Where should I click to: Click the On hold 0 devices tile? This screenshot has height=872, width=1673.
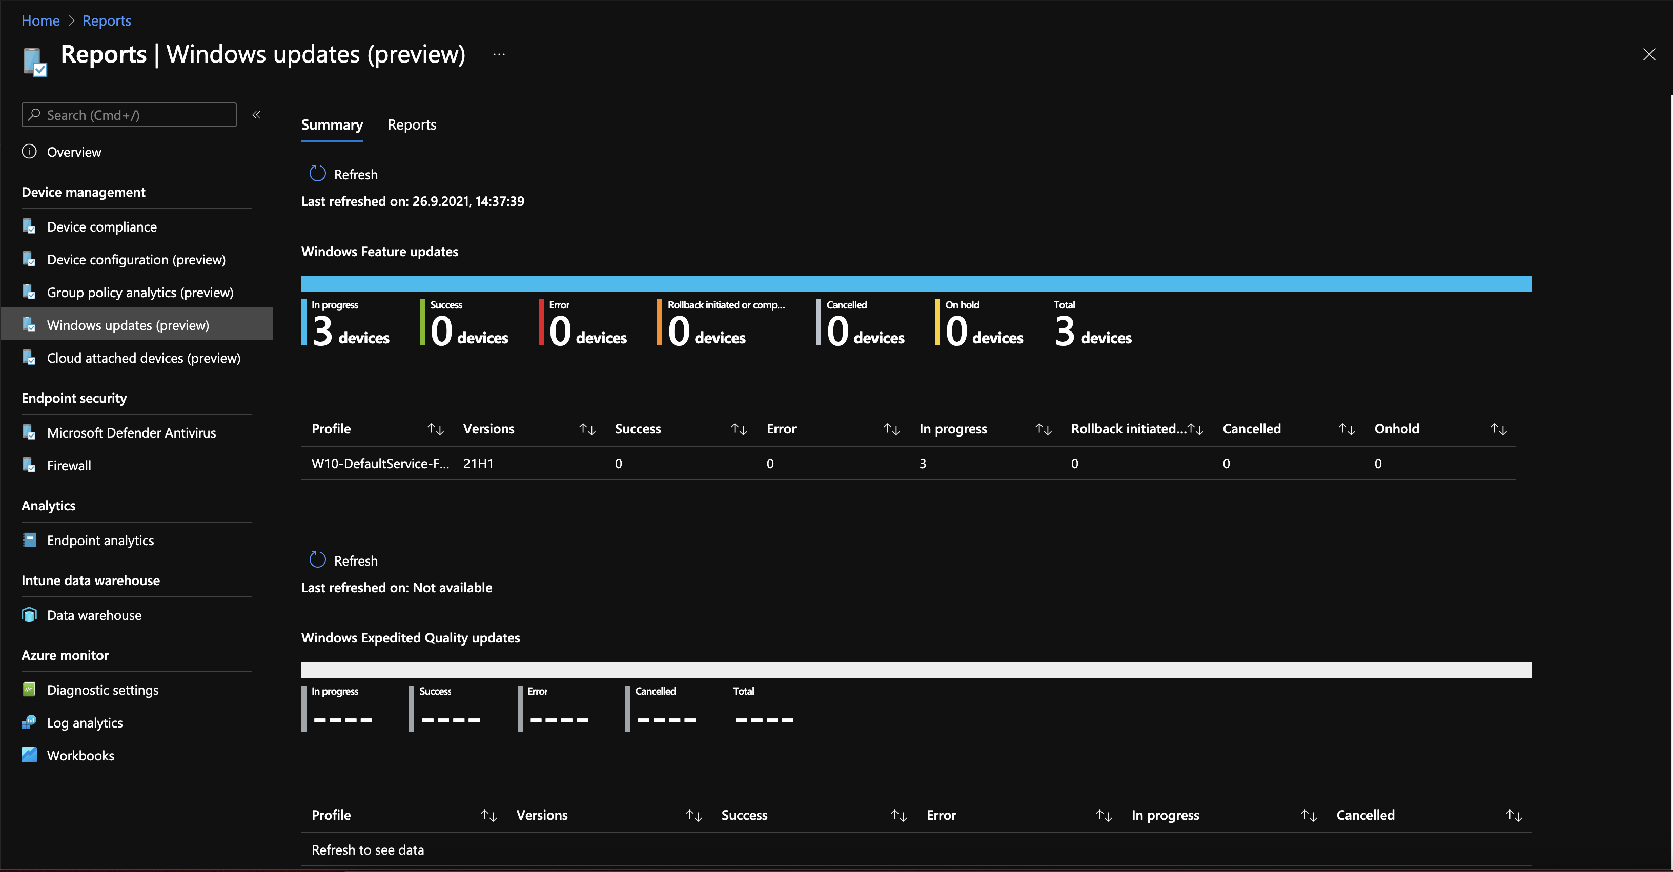click(x=980, y=323)
